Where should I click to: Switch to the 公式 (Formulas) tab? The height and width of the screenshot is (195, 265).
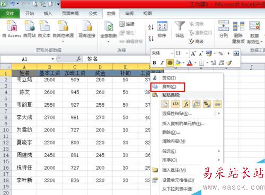(93, 13)
